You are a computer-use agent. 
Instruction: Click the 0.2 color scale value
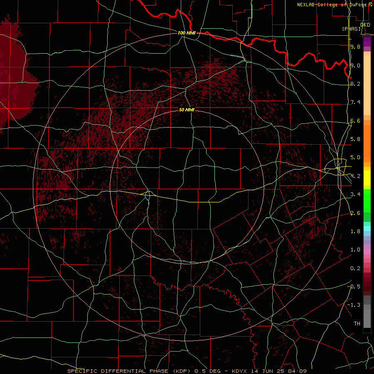[355, 268]
